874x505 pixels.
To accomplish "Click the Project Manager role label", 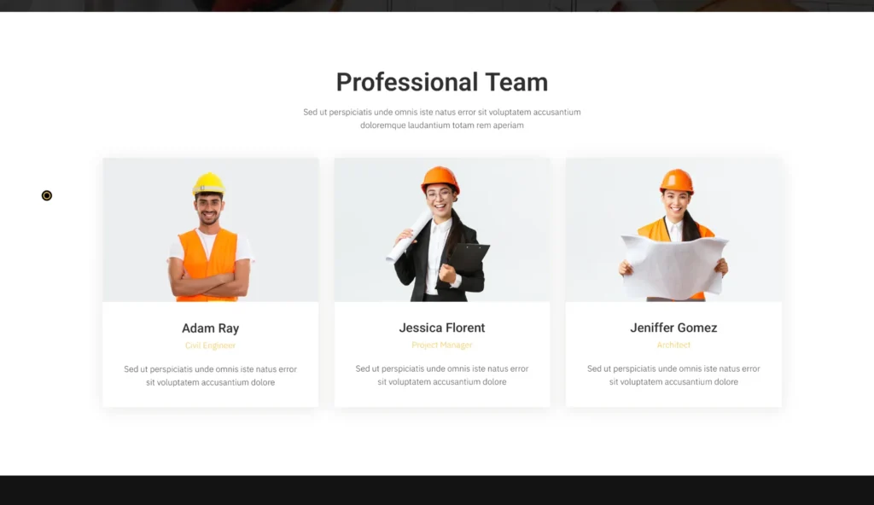I will [441, 345].
